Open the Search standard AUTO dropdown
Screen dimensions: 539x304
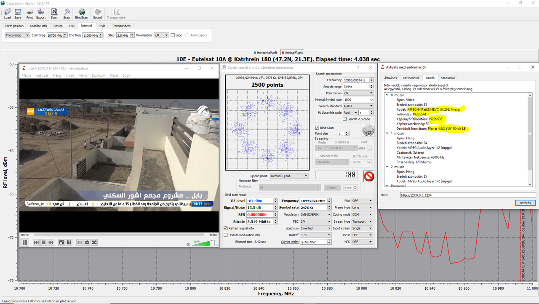358,106
